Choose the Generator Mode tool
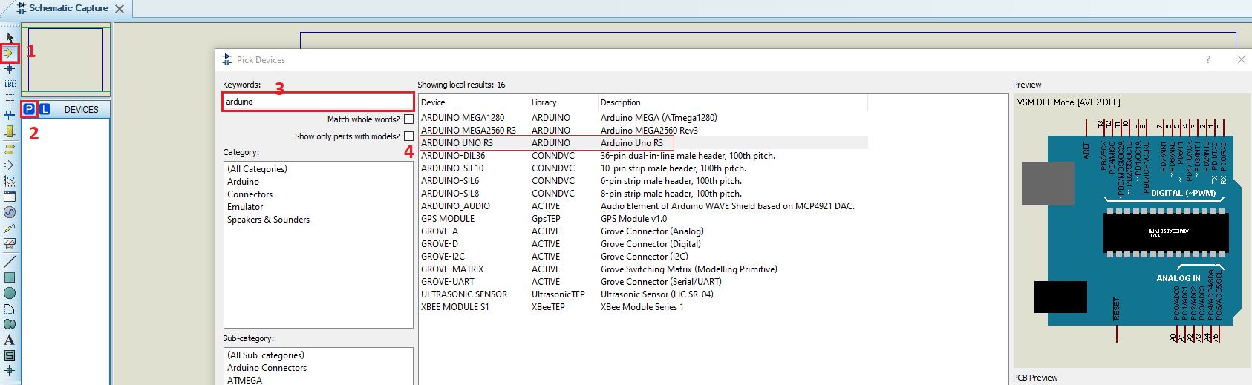 10,212
